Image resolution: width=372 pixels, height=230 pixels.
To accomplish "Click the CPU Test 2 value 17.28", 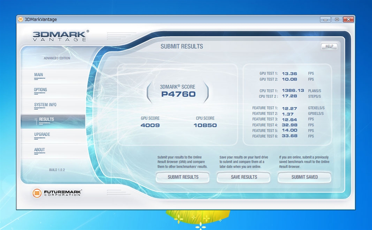I will 290,96.
